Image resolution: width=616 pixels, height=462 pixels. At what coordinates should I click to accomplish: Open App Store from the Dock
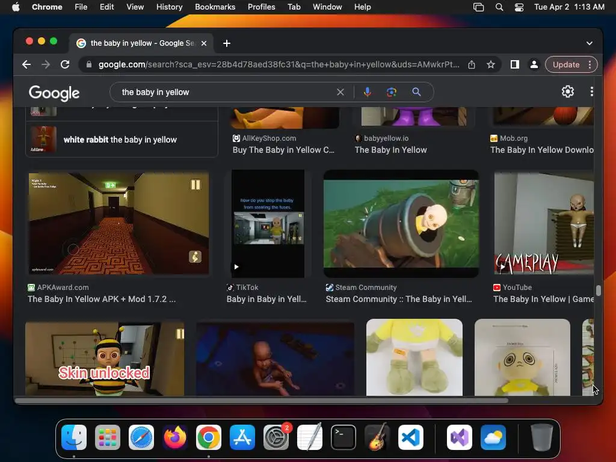click(242, 437)
